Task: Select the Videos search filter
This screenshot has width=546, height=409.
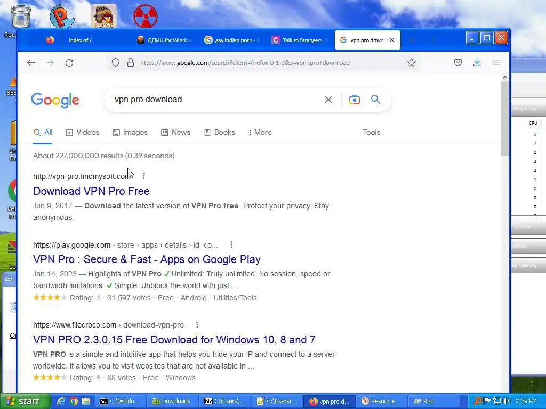Action: 83,133
